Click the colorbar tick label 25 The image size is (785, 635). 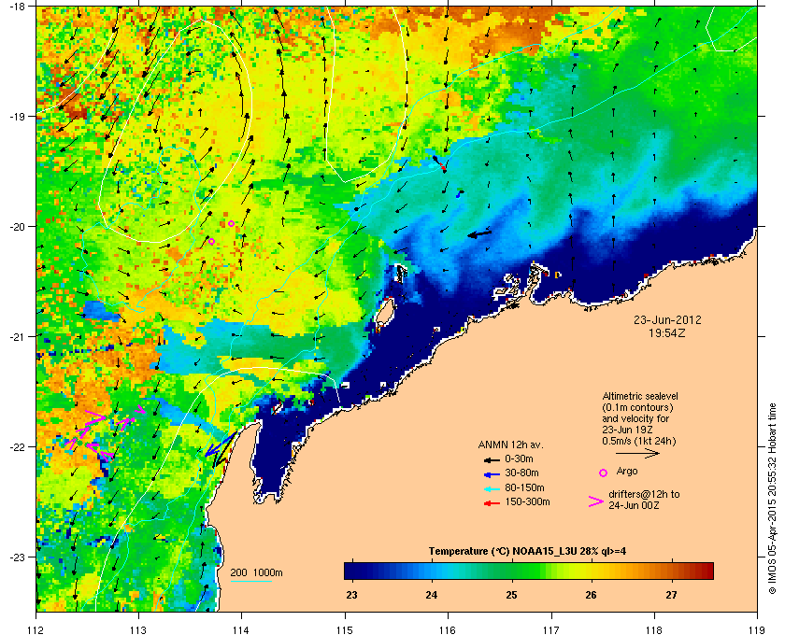[x=511, y=595]
